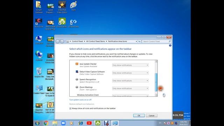Expand the address bar history dropdown arrow
This screenshot has width=224, height=126.
point(136,41)
